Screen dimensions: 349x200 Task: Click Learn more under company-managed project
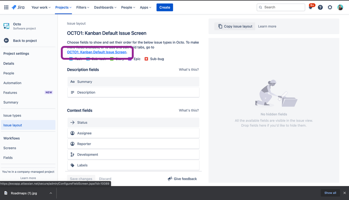28,178
